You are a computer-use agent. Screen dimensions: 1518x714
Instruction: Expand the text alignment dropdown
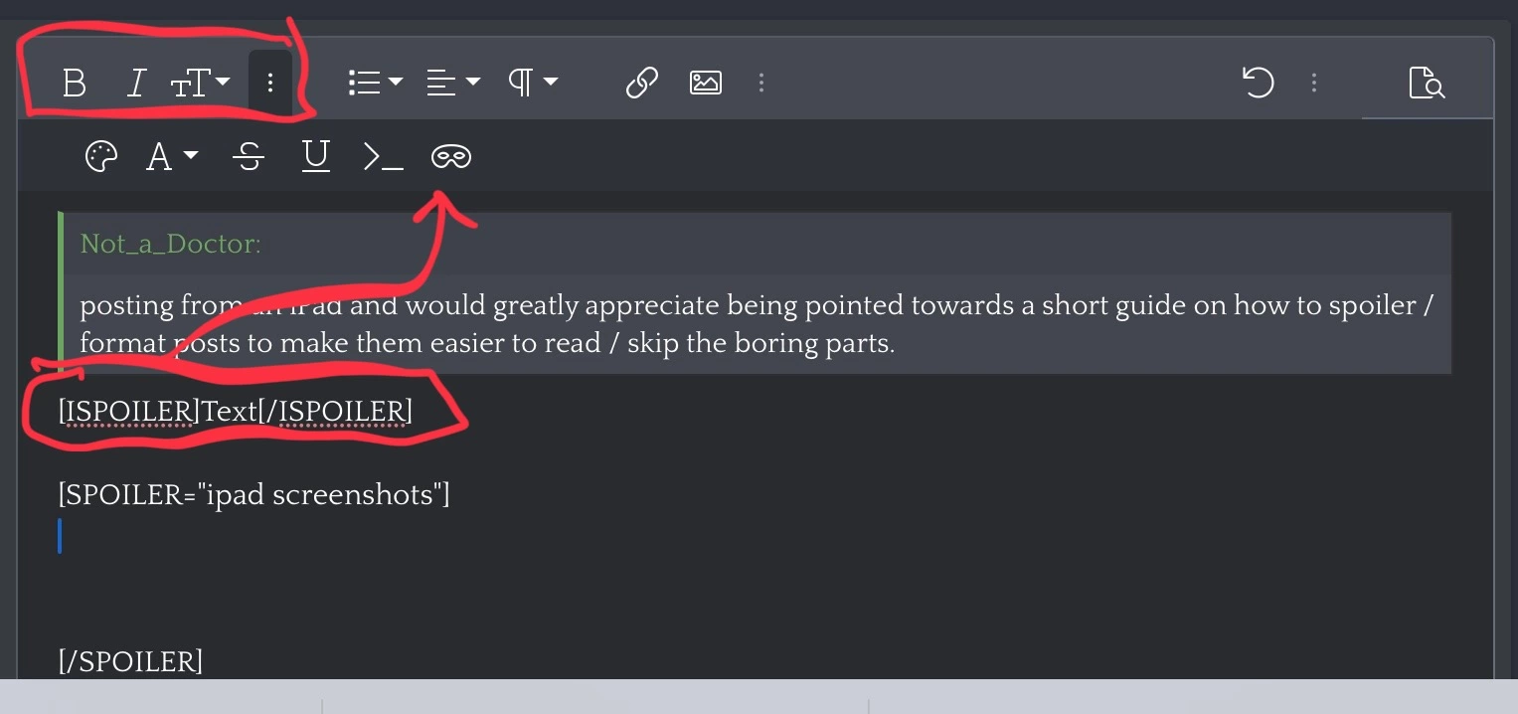click(x=453, y=83)
